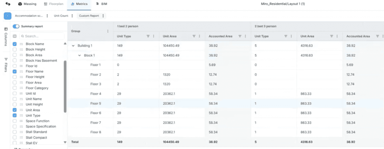Click the up arrow of column list scrollbar
Image resolution: width=384 pixels, height=149 pixels.
(65, 44)
